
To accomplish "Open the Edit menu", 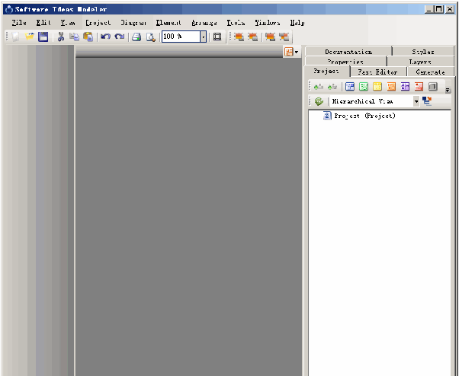I will pyautogui.click(x=43, y=23).
